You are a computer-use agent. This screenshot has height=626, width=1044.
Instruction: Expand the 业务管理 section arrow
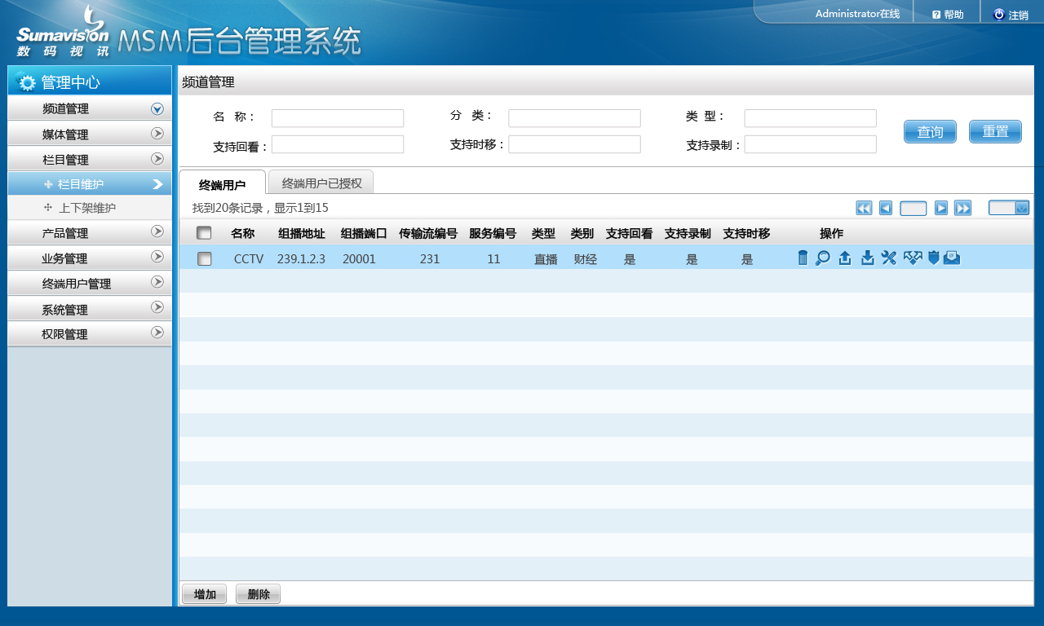click(157, 257)
